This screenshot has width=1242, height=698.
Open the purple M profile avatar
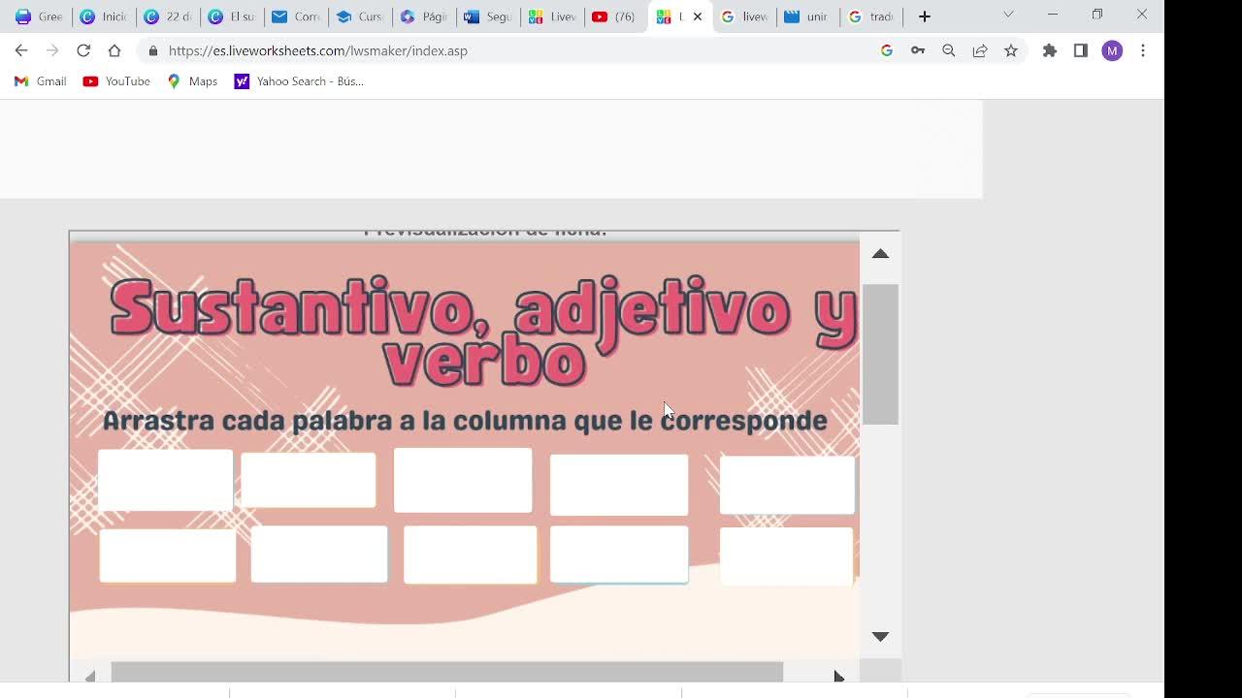(x=1112, y=50)
